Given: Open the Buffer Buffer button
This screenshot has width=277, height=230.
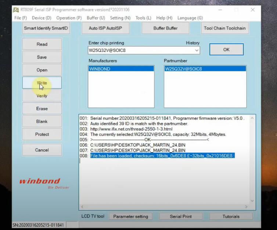Looking at the screenshot, I should tap(165, 28).
